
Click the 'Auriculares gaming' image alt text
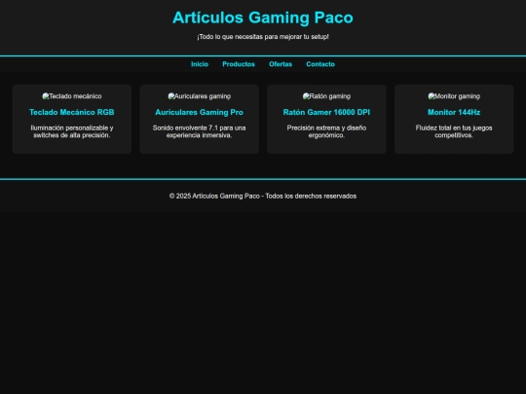pyautogui.click(x=203, y=96)
